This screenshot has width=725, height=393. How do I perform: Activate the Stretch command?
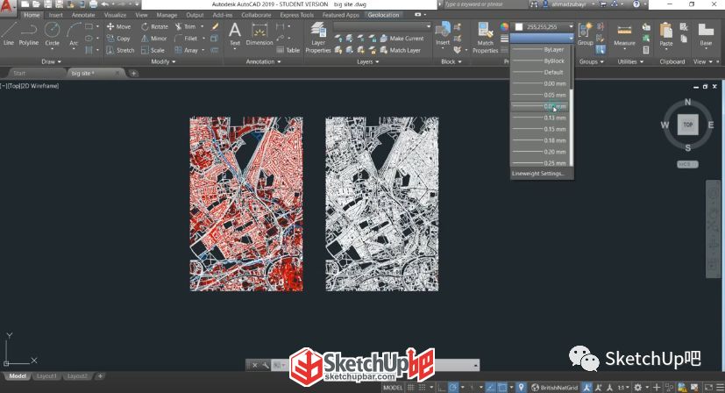tap(120, 50)
